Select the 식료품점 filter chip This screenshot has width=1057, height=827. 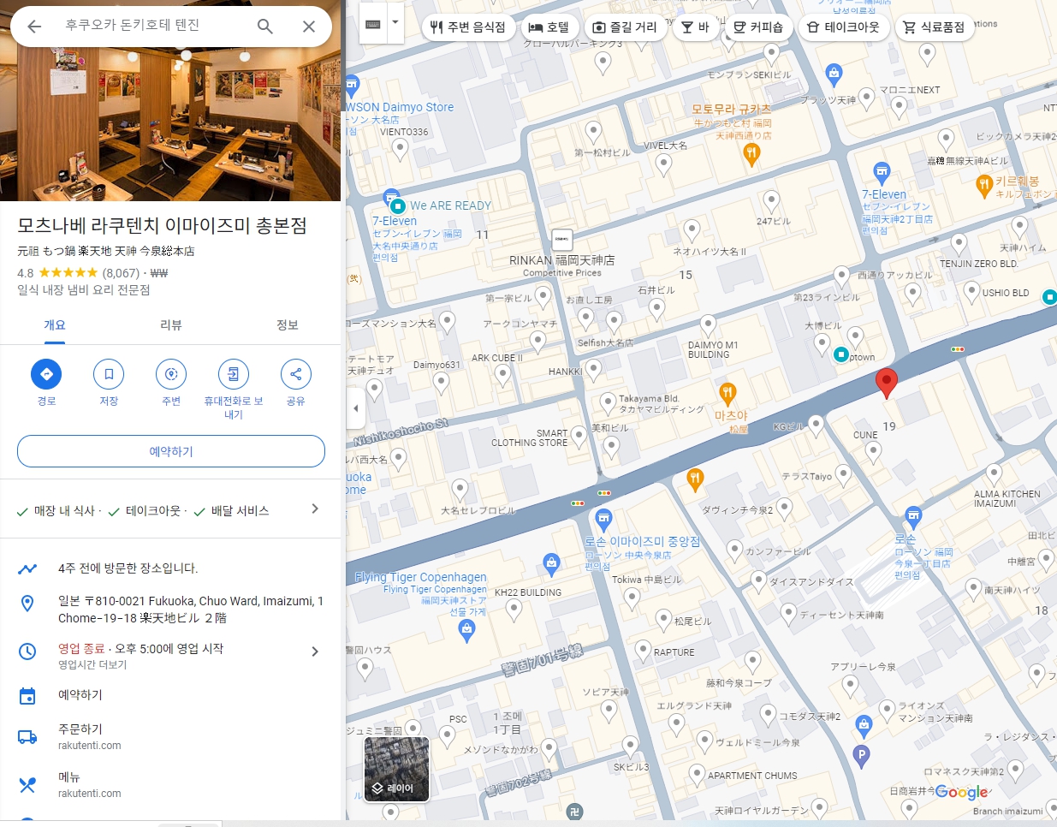point(934,27)
